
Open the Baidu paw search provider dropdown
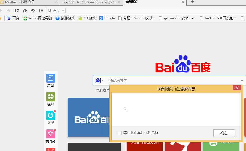click(99, 80)
